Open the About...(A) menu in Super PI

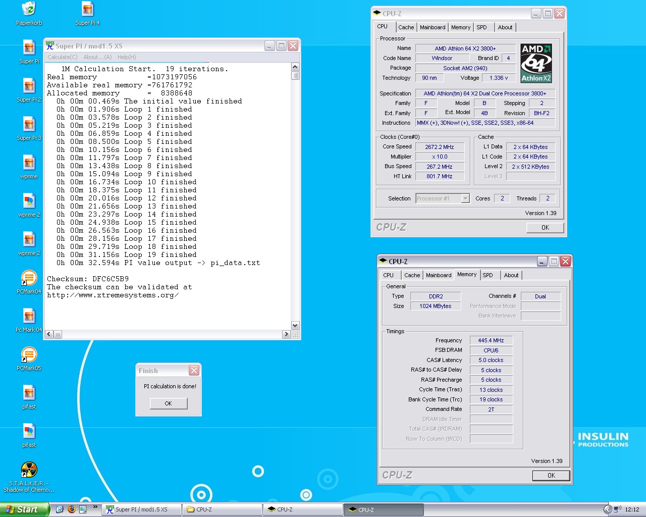[x=97, y=57]
